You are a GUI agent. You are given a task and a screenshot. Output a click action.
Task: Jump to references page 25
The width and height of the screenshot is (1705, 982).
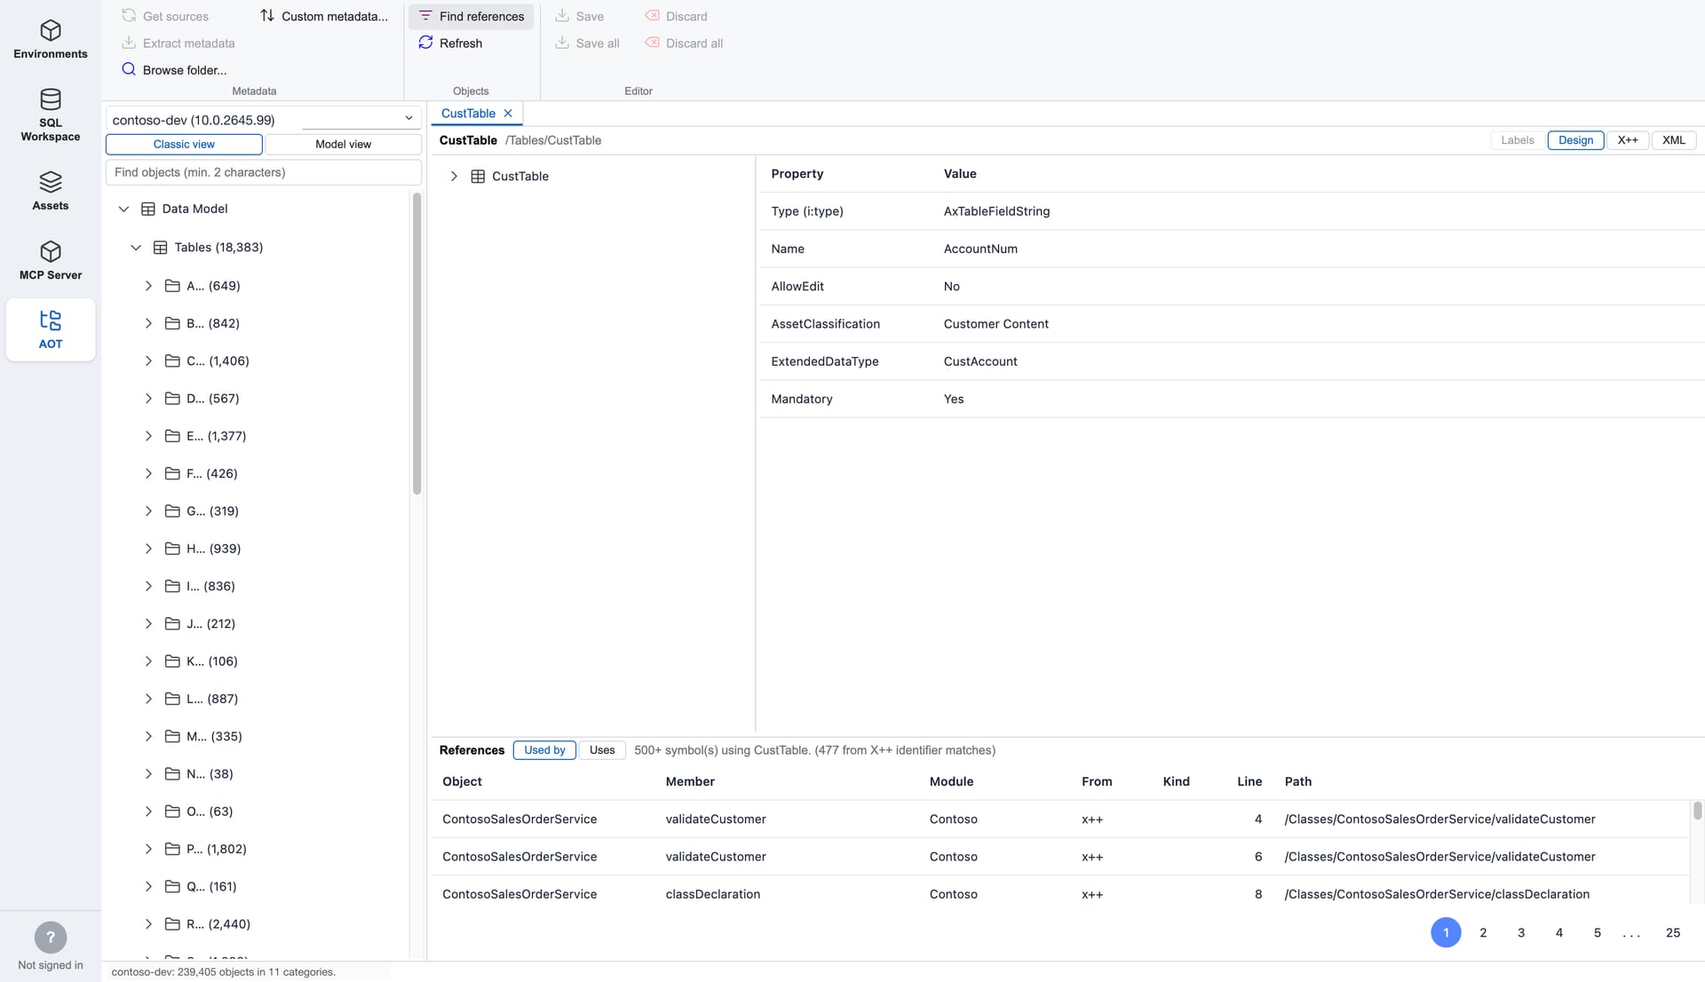1673,932
